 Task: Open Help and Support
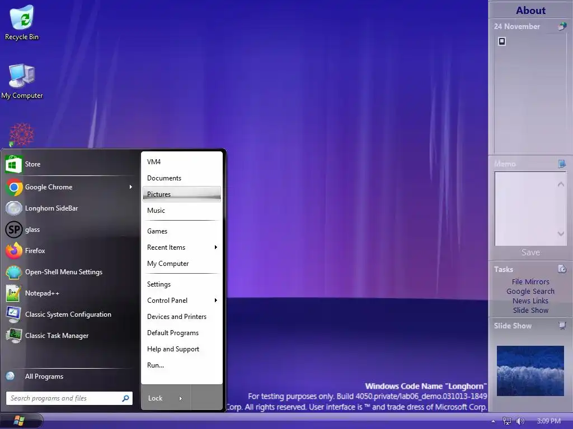click(x=182, y=349)
